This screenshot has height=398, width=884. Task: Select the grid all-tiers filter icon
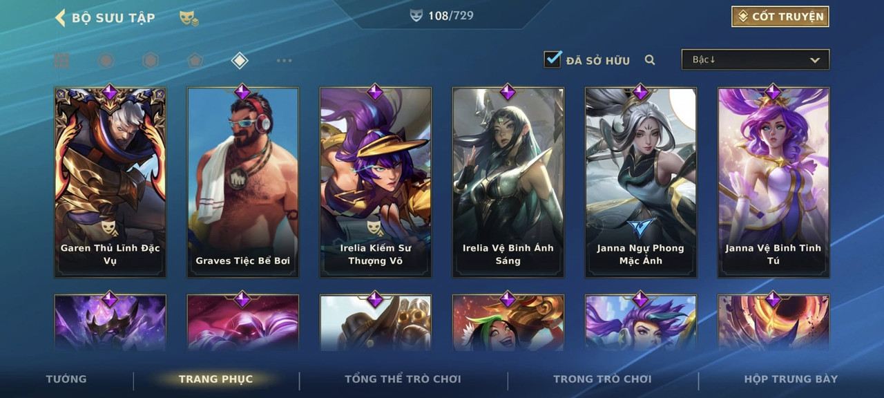click(x=61, y=61)
